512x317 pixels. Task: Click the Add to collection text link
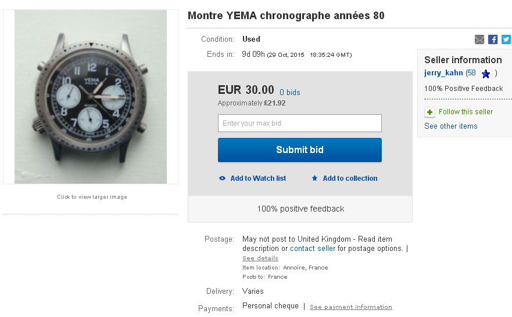coord(350,178)
